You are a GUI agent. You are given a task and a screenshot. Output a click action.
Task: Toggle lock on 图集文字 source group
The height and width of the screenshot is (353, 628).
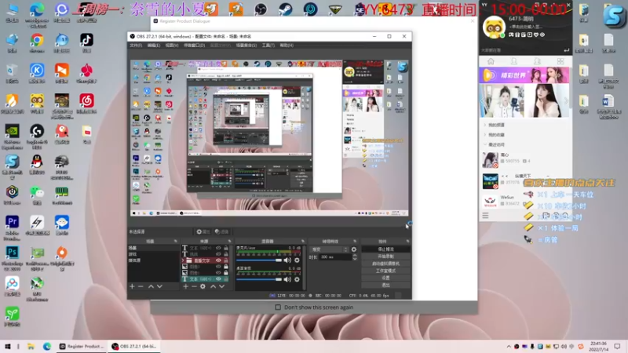226,260
